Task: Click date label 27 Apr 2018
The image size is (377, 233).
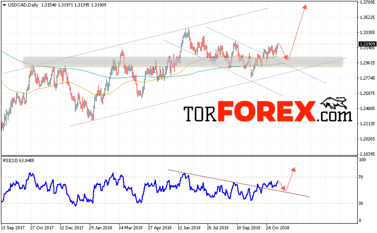Action: coord(160,227)
